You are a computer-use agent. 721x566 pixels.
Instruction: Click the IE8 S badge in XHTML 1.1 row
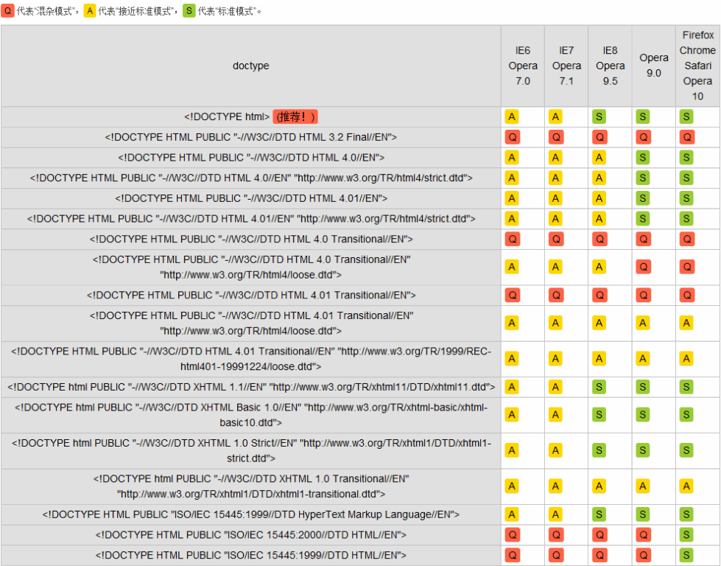click(599, 387)
